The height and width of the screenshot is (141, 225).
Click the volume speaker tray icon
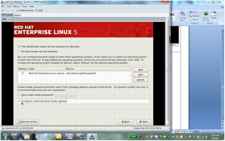tap(206, 137)
